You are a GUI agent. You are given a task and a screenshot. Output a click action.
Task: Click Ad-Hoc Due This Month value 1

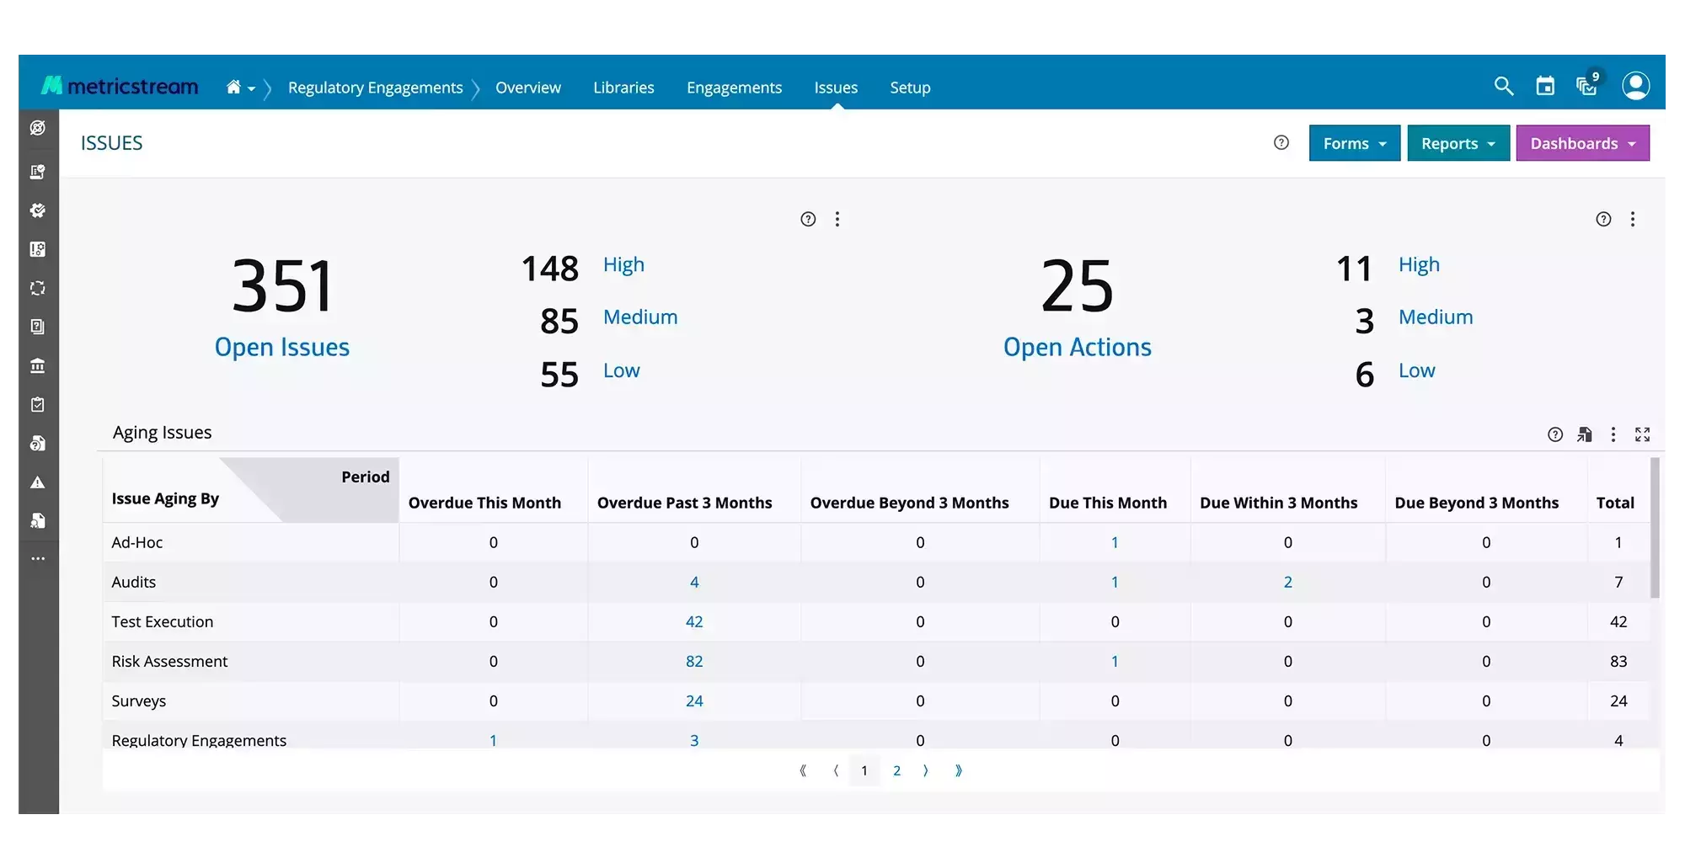coord(1115,543)
